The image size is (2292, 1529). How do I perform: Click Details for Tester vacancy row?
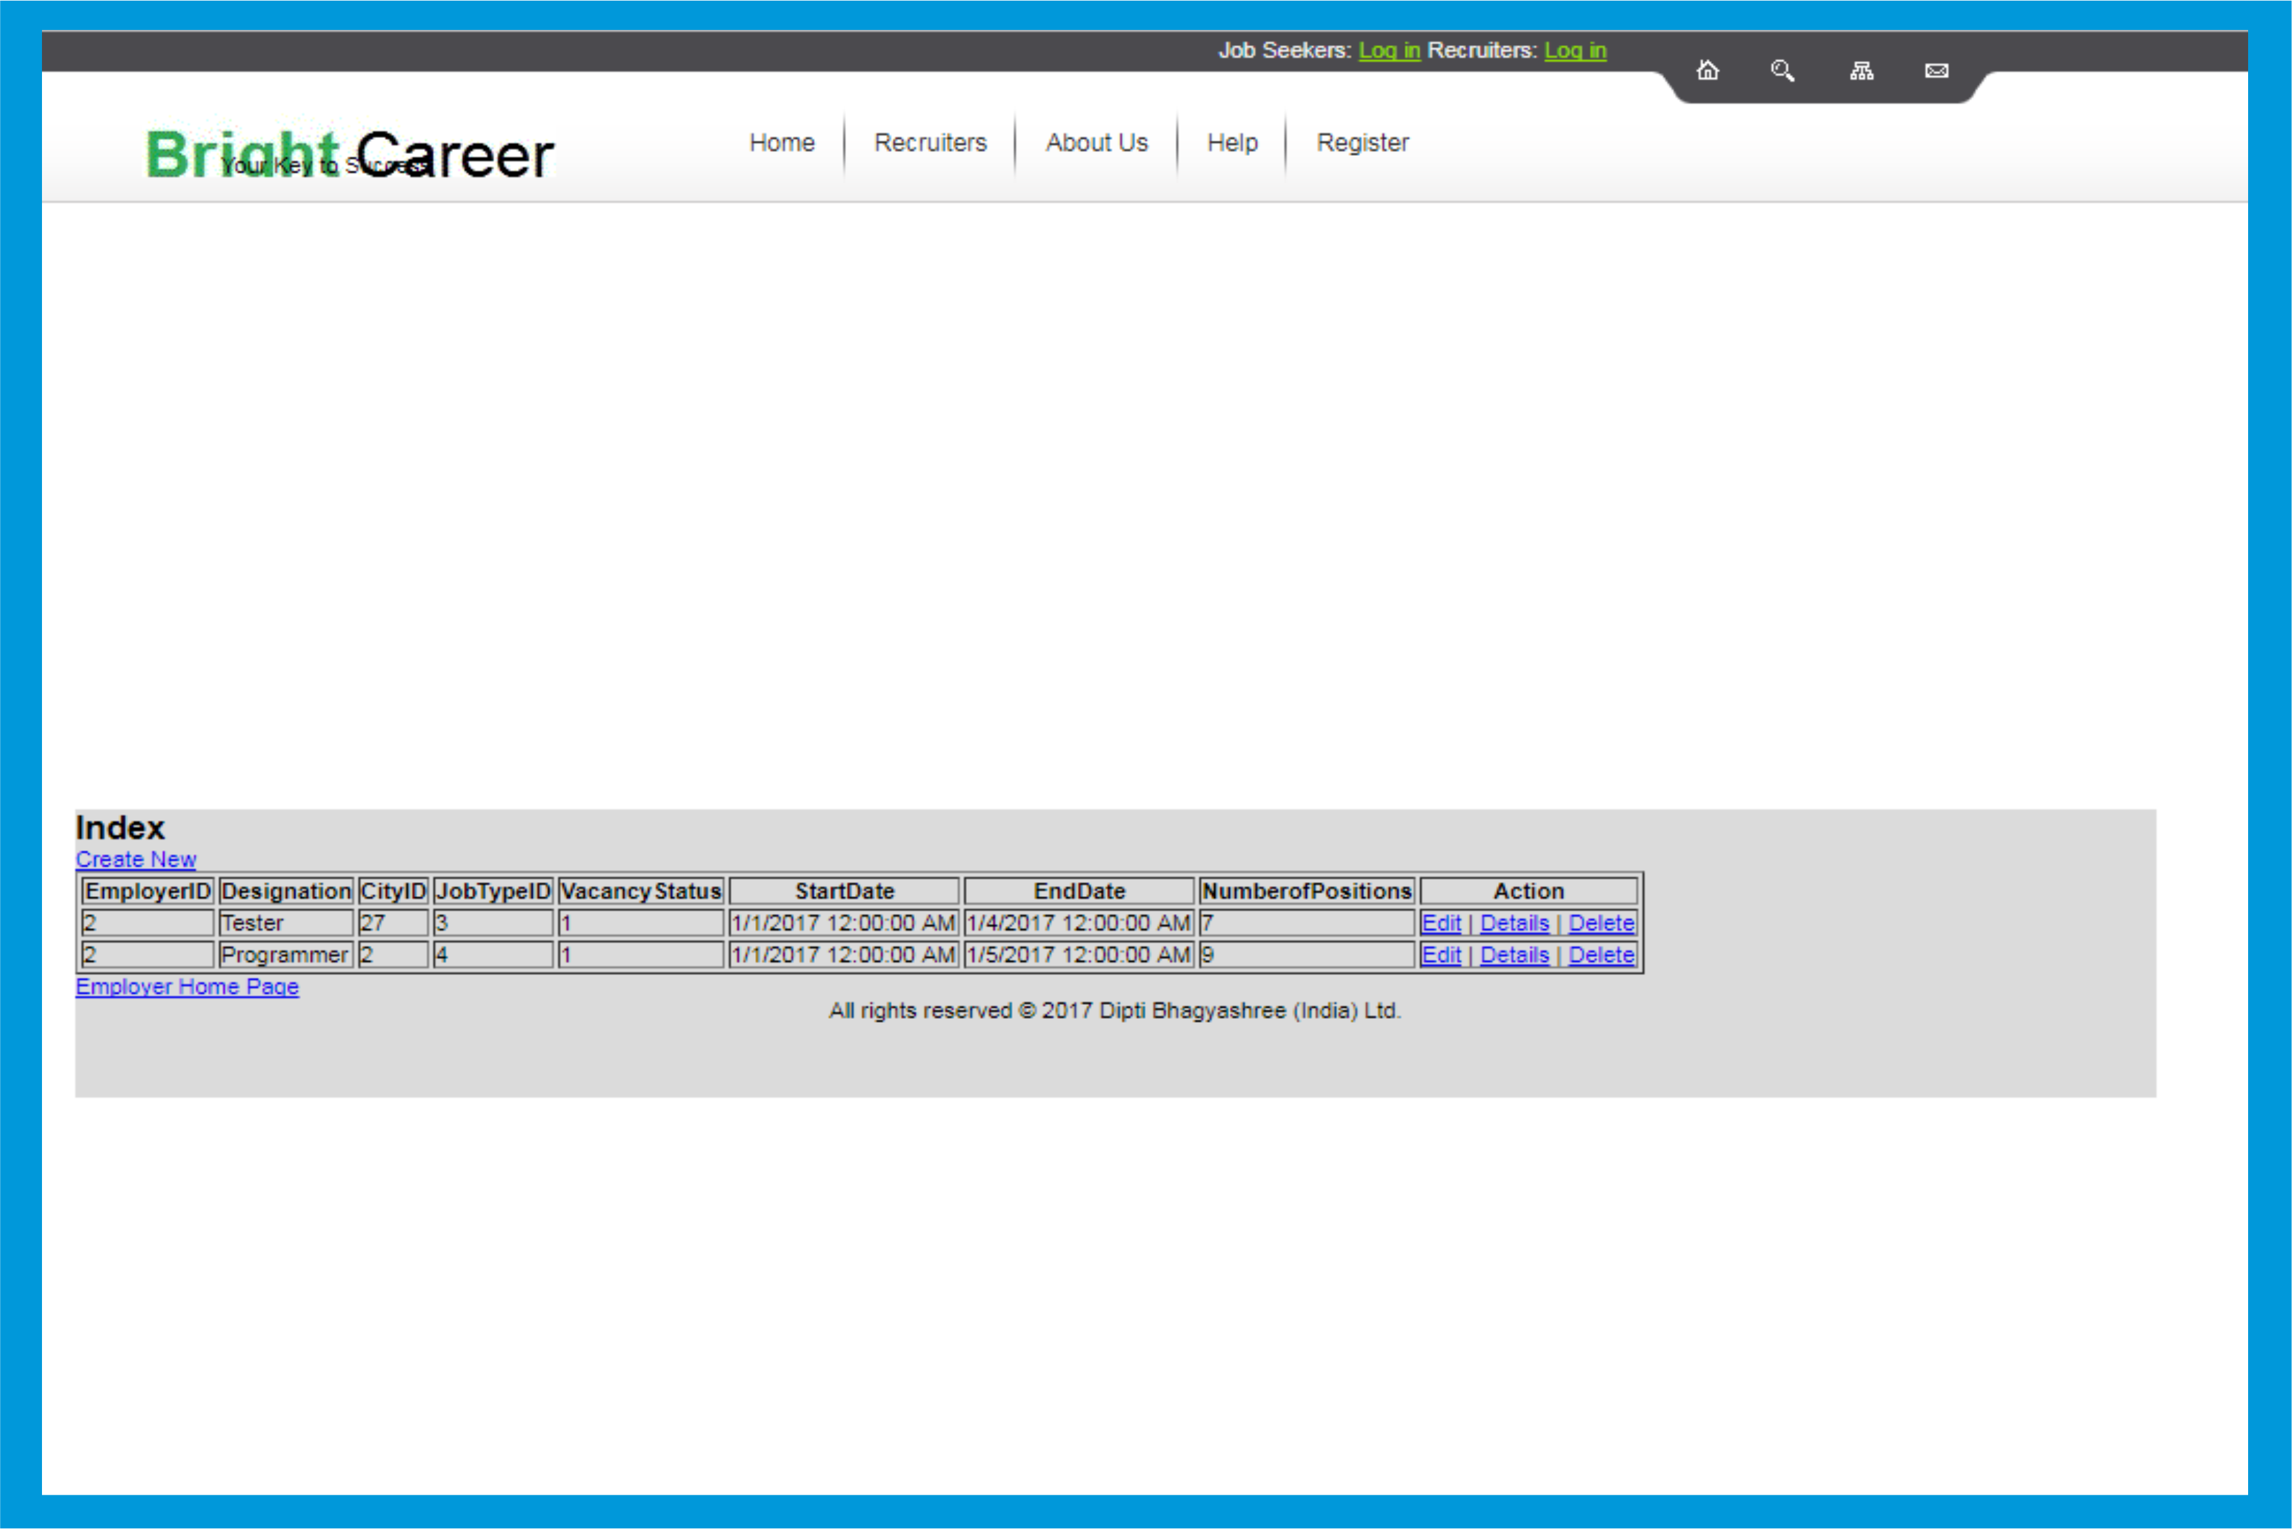(1514, 922)
